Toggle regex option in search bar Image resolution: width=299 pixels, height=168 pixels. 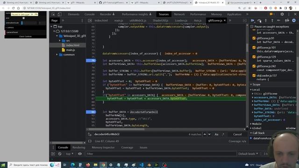(223, 134)
